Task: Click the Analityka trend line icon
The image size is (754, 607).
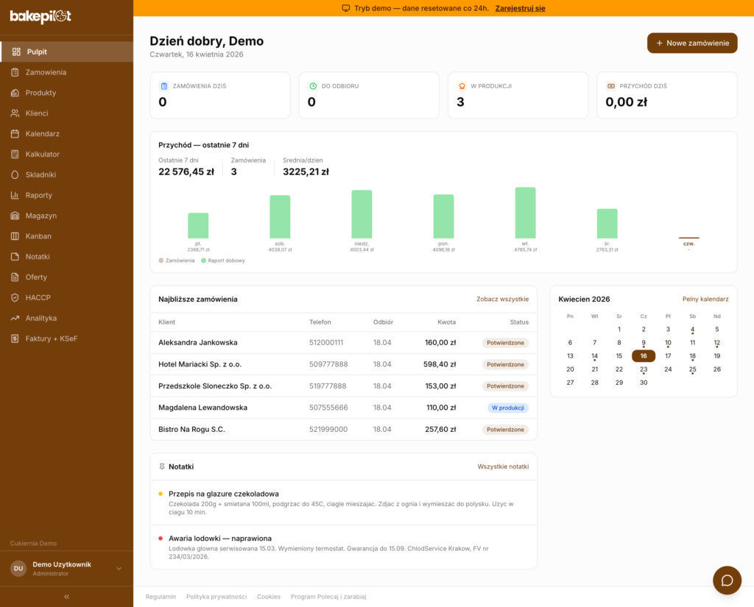Action: tap(15, 318)
